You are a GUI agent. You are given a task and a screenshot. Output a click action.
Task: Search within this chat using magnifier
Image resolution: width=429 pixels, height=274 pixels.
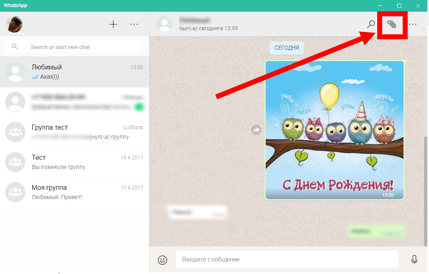pos(371,24)
